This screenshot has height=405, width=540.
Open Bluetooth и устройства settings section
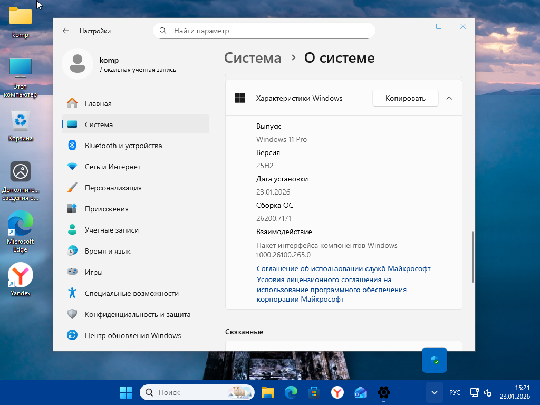[x=123, y=146]
